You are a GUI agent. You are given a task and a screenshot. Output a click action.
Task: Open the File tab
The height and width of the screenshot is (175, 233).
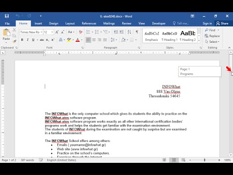7,24
